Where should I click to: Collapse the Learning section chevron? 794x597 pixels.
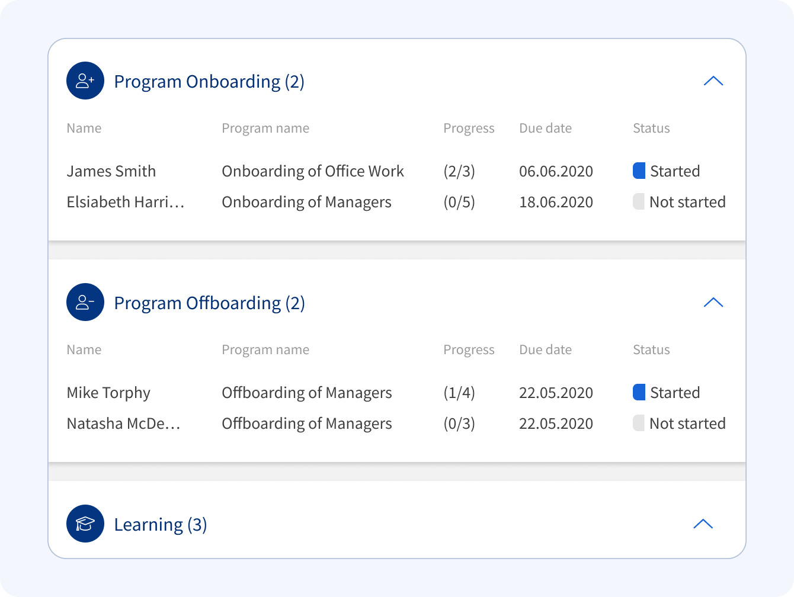(x=703, y=524)
